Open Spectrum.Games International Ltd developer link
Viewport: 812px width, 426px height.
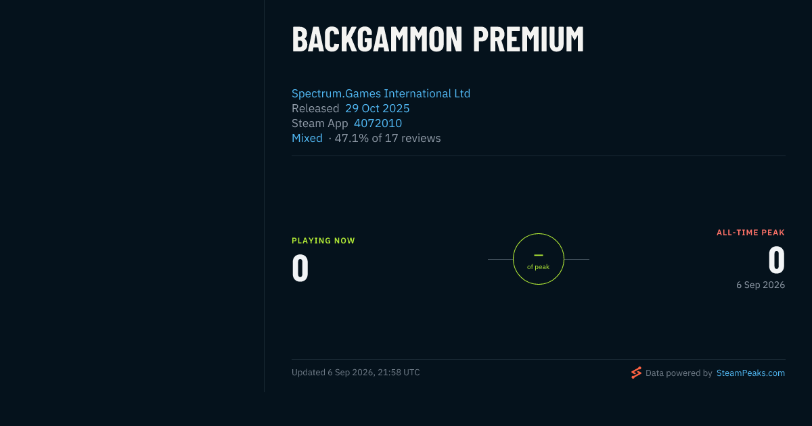click(x=381, y=93)
